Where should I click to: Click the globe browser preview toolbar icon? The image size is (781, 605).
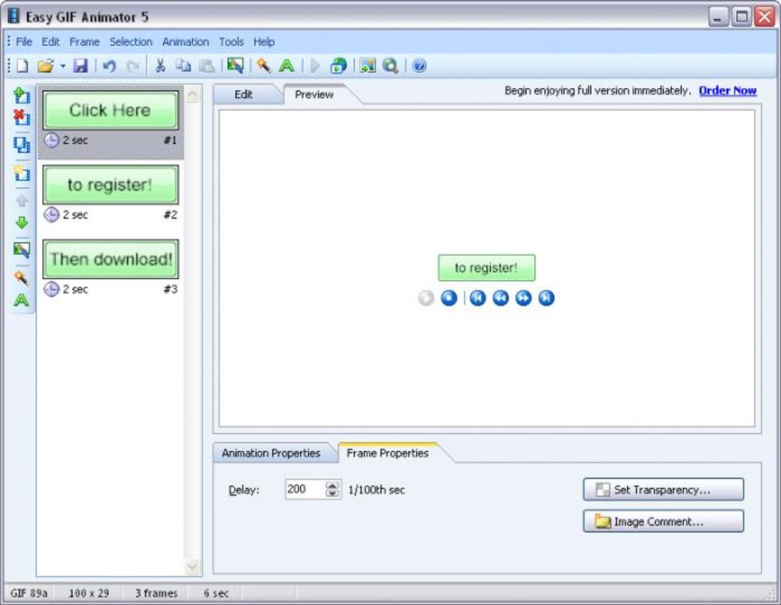click(x=338, y=65)
